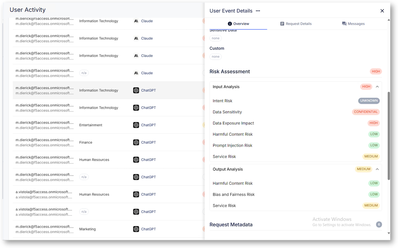Click the Prompt Injection Risk label

[233, 145]
